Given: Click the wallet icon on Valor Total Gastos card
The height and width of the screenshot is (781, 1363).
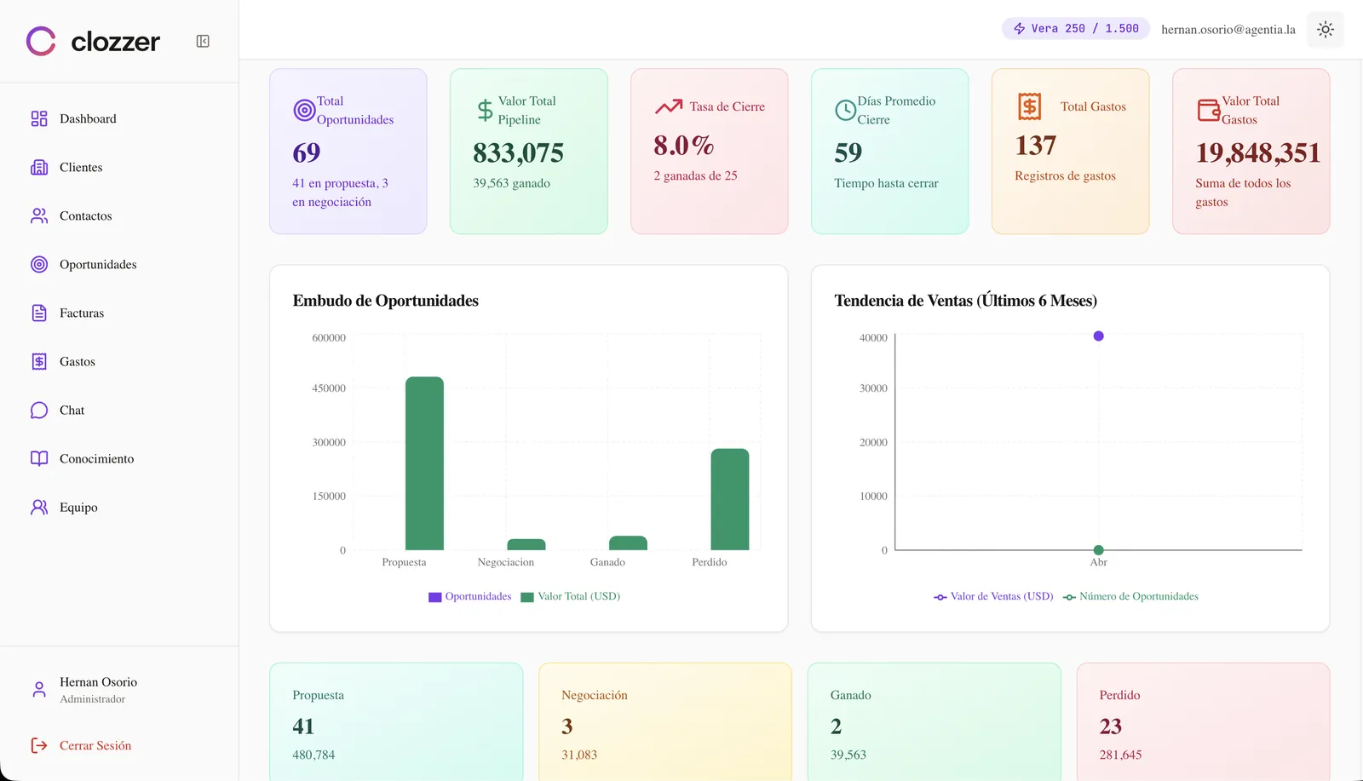Looking at the screenshot, I should point(1209,110).
